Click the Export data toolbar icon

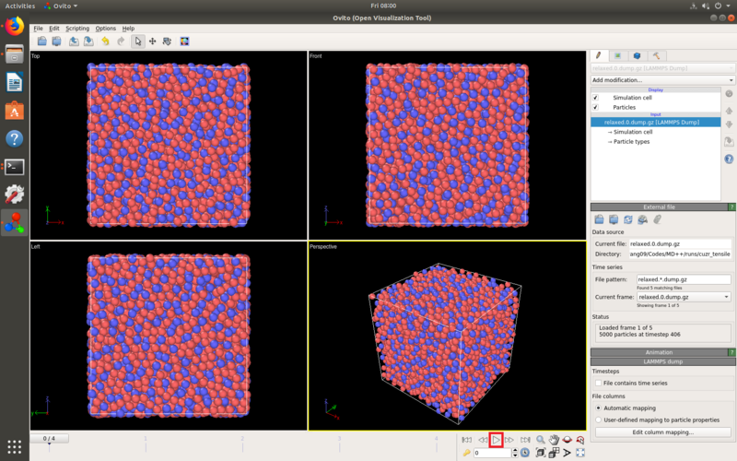coord(88,41)
